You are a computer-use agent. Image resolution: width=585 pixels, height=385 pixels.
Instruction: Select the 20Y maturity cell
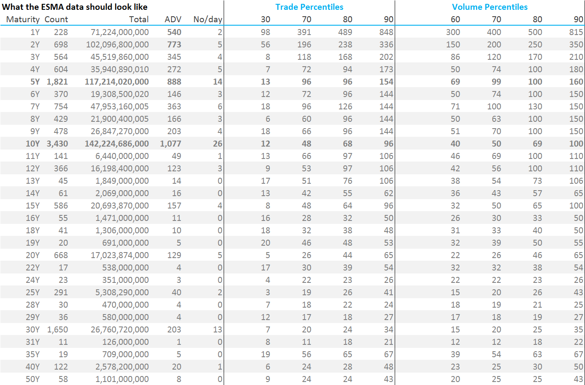point(32,255)
